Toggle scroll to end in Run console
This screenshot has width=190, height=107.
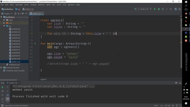point(7,99)
